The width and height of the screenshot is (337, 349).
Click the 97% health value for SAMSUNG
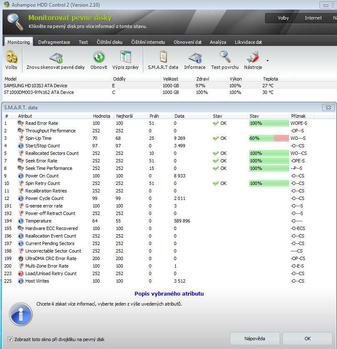pos(200,86)
